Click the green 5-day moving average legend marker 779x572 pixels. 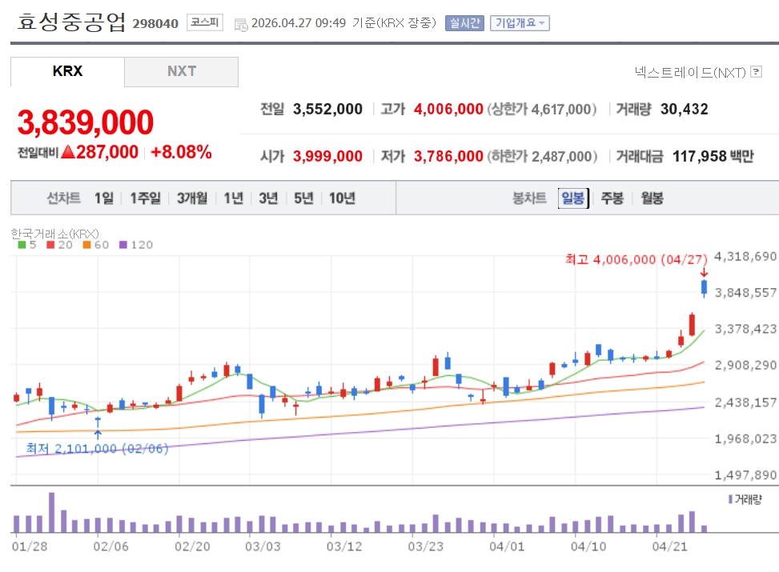pyautogui.click(x=22, y=245)
